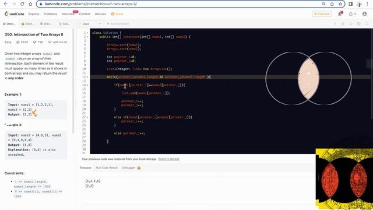
Task: Click the fullscreen editor icon
Action: click(367, 24)
